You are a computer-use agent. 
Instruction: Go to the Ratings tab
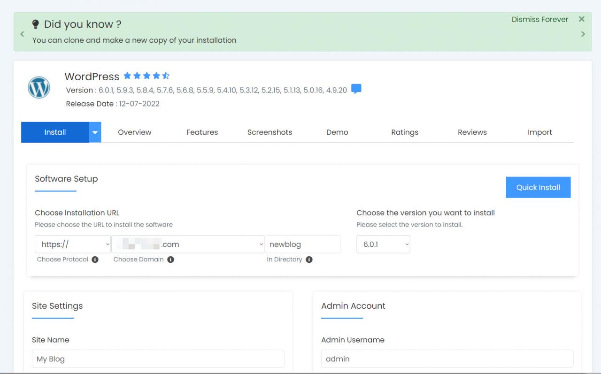(405, 132)
